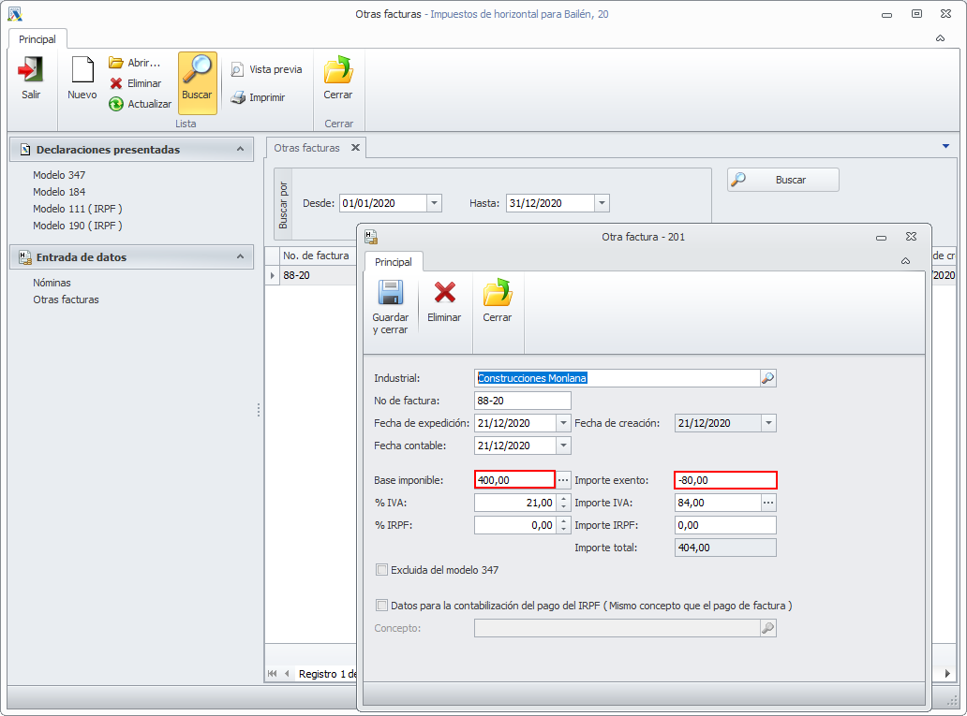Open Modelo 347 in sidebar

coord(59,175)
